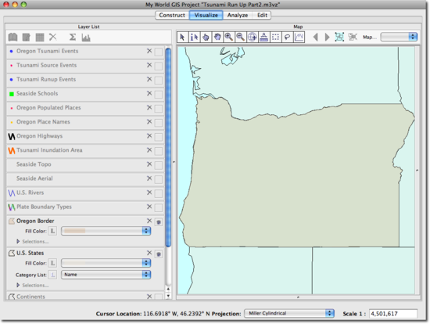Activate the zoom out magnifier tool
This screenshot has width=430, height=324.
click(241, 37)
